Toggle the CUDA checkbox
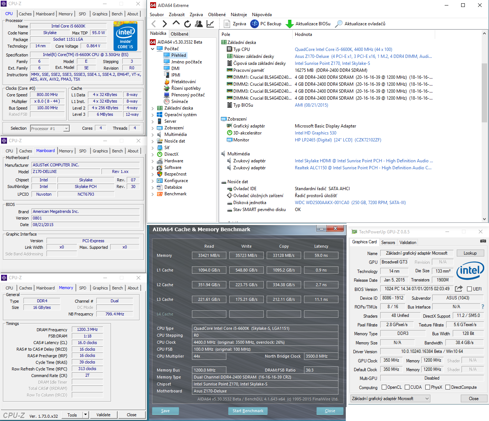Viewport: 489px width, 421px height. click(407, 387)
